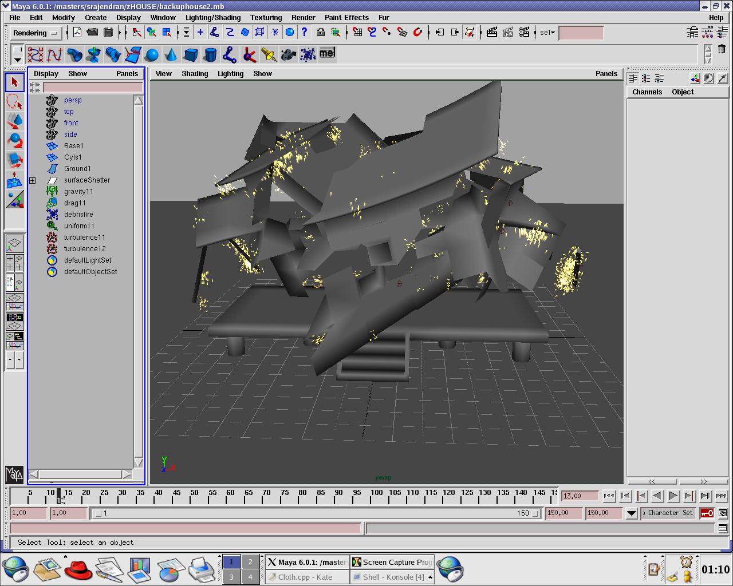Open the character set dropdown arrow
The image size is (733, 586).
click(x=631, y=513)
